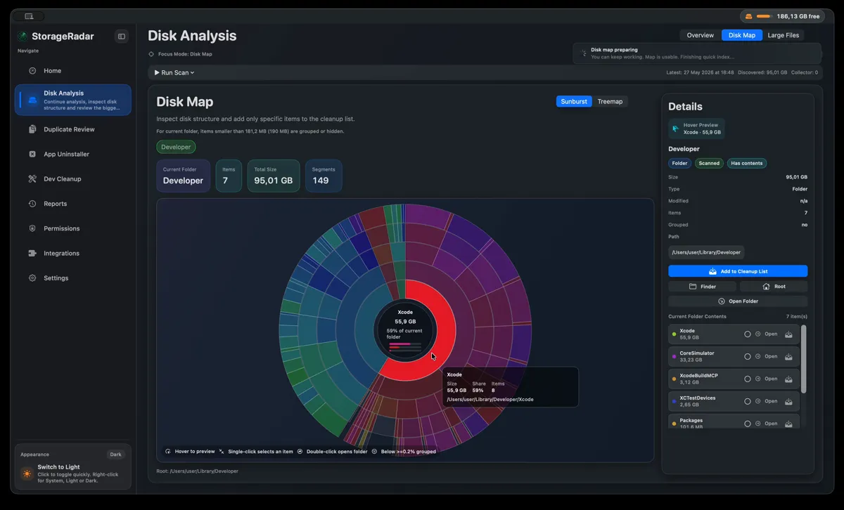Click the green color dot on the Xcode row
The image size is (844, 510).
click(x=674, y=334)
